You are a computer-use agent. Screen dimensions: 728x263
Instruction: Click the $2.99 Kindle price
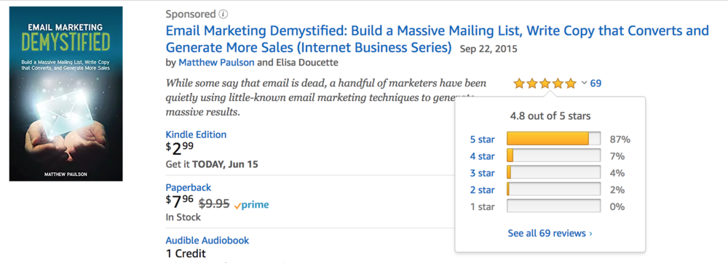[180, 149]
